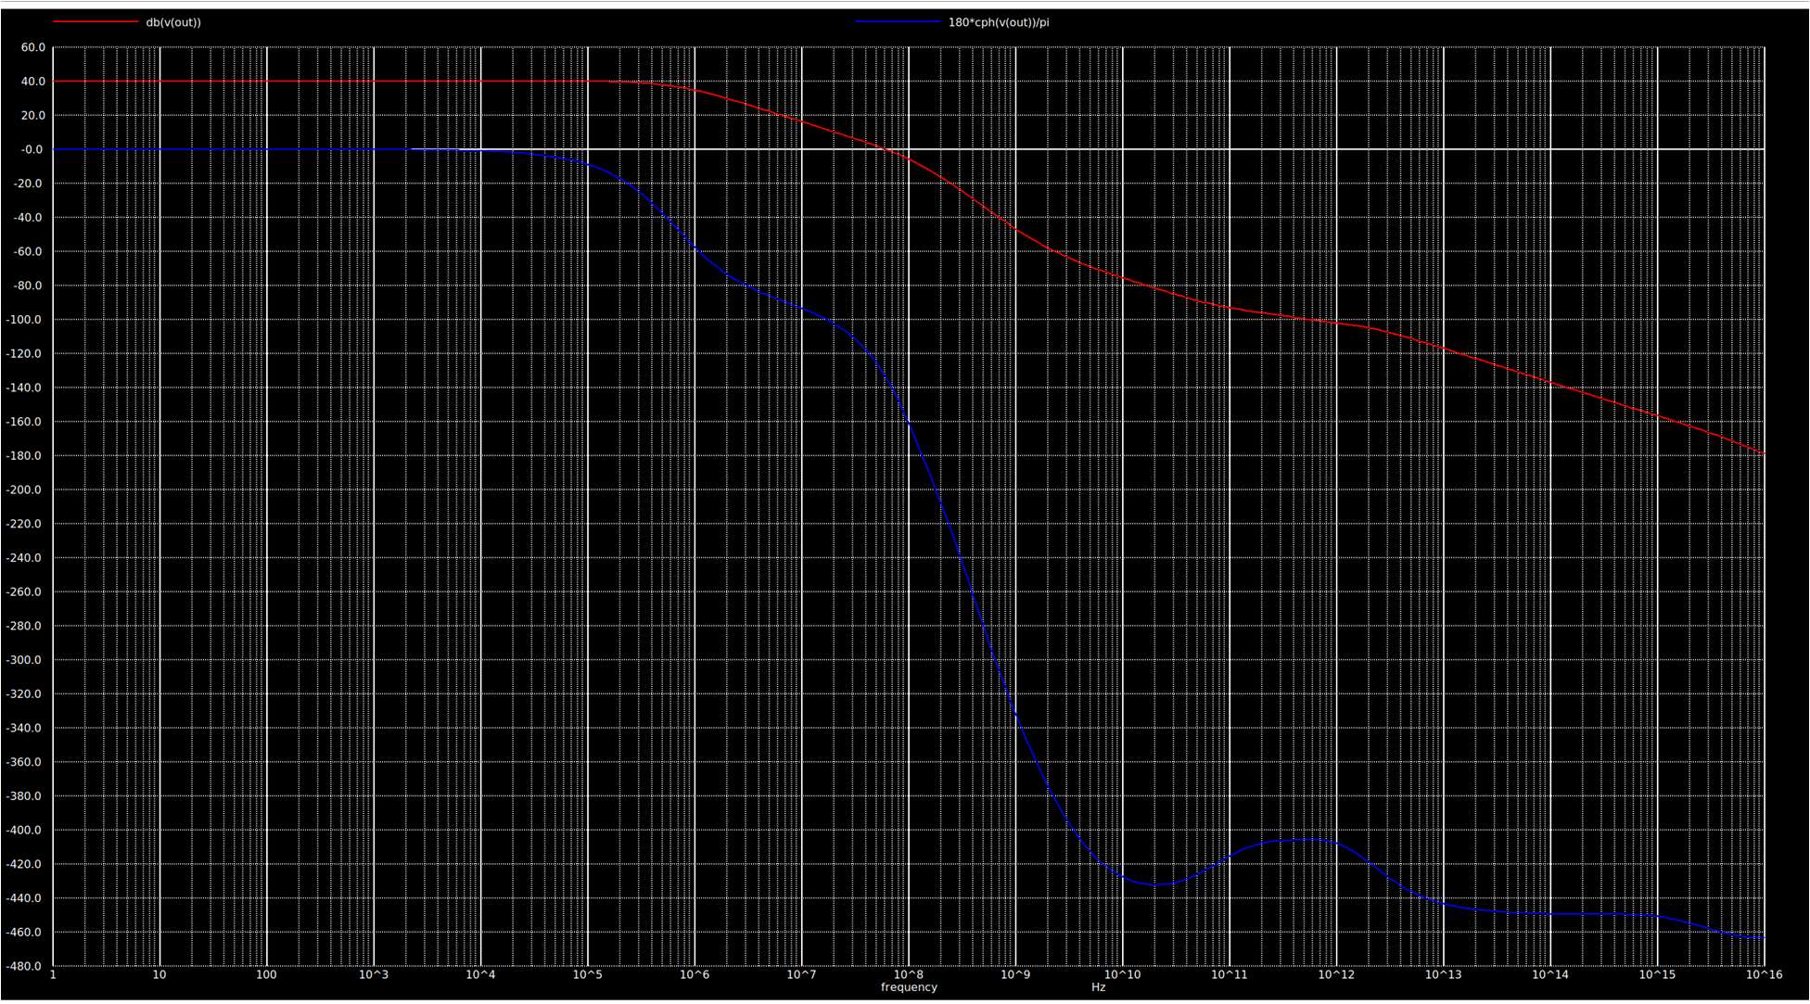Click the 10^8 x-axis tick label
The width and height of the screenshot is (1810, 1004).
[909, 974]
